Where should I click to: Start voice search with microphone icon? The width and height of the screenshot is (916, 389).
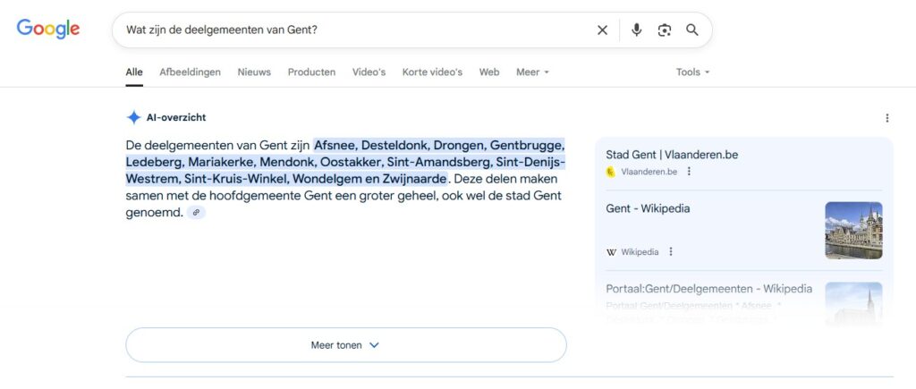(636, 30)
